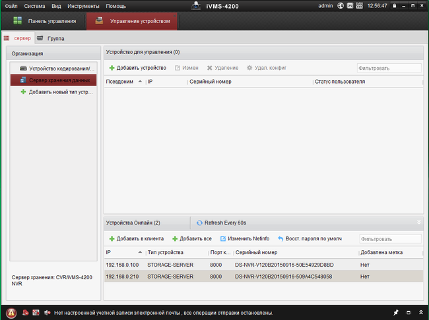
Task: Click Удал. конфиг button
Action: coord(267,68)
